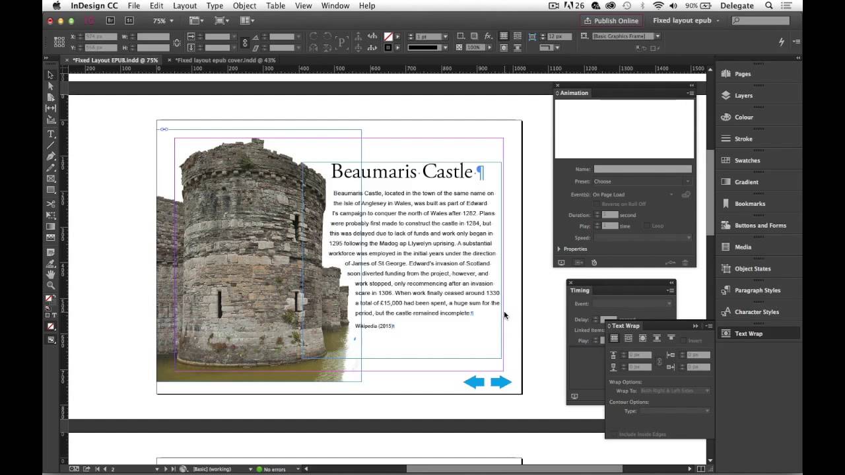
Task: Select the Pencil tool
Action: click(x=51, y=168)
